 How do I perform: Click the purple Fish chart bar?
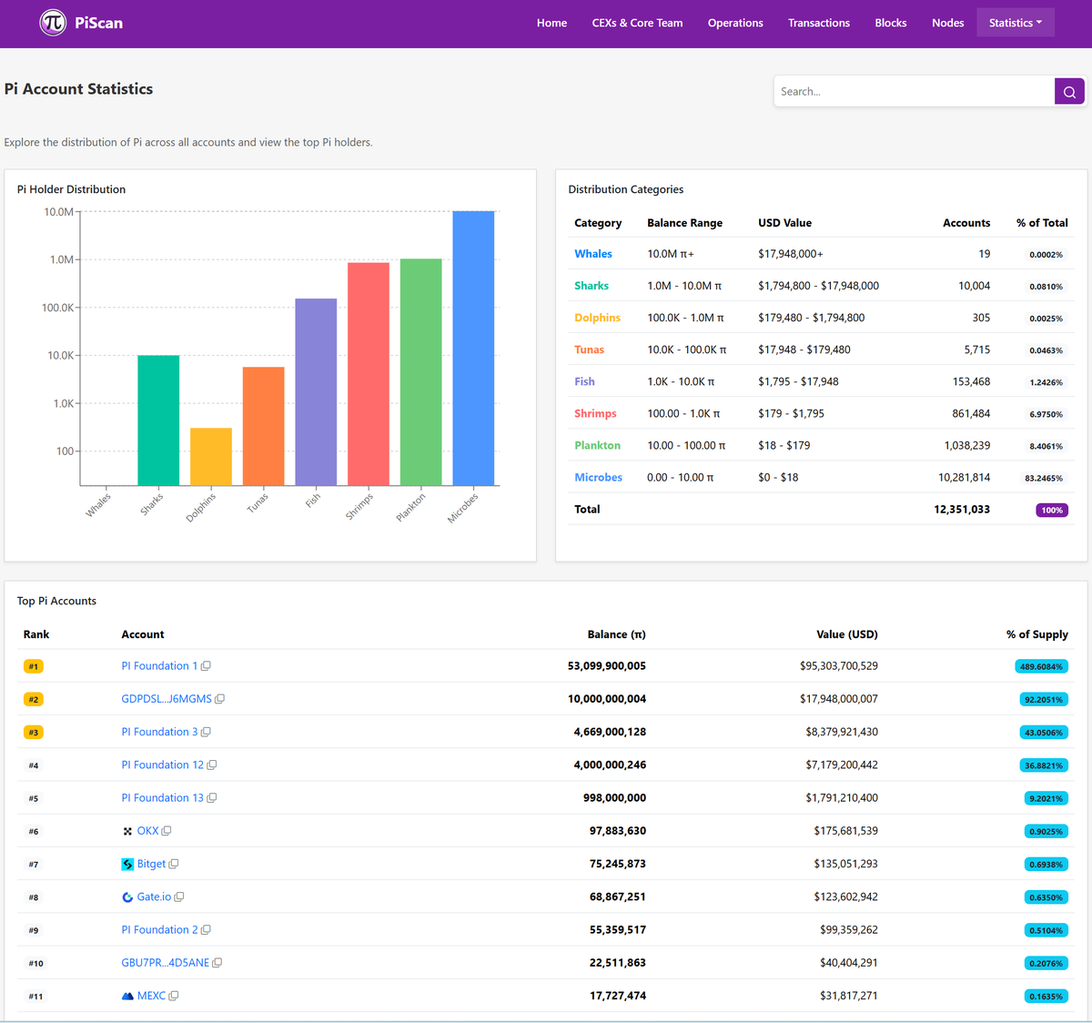click(316, 392)
